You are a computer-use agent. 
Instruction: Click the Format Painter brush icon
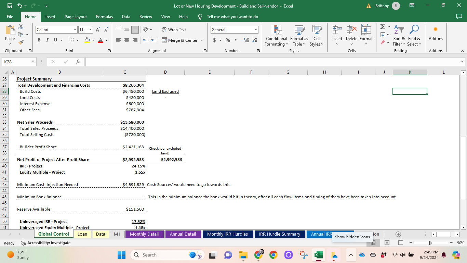pos(21,42)
